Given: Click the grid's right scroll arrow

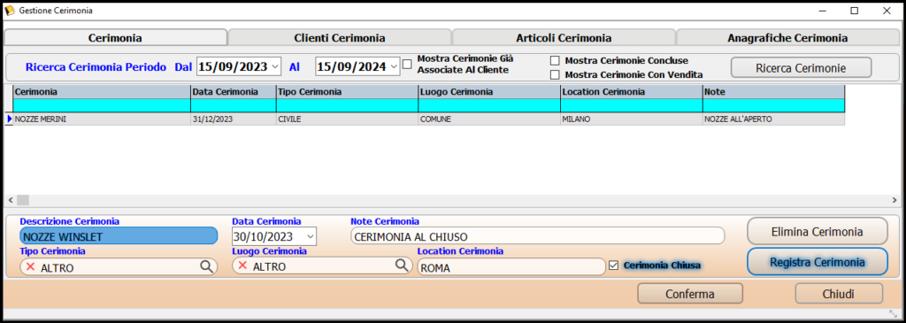Looking at the screenshot, I should [x=894, y=200].
